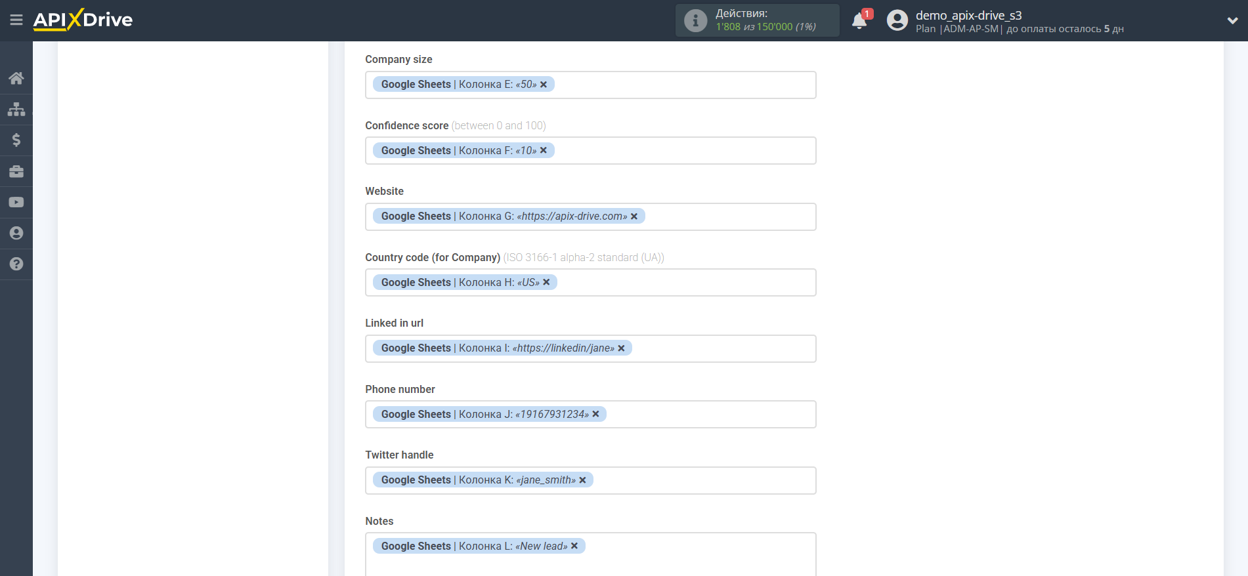Select the Google Sheets Колонка E tag
This screenshot has width=1248, height=576.
tap(463, 84)
